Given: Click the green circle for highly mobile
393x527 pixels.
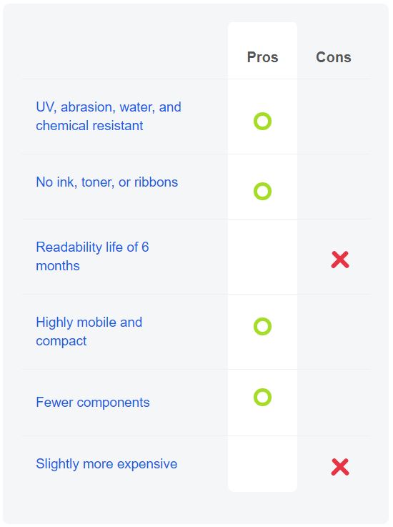Looking at the screenshot, I should tap(262, 326).
